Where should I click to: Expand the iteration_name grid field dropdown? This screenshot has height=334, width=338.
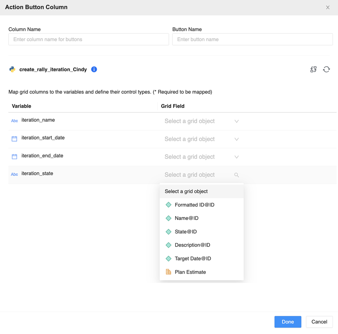(201, 121)
